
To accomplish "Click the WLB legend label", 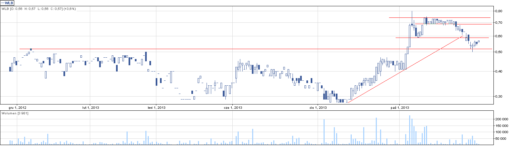I will pos(7,3).
